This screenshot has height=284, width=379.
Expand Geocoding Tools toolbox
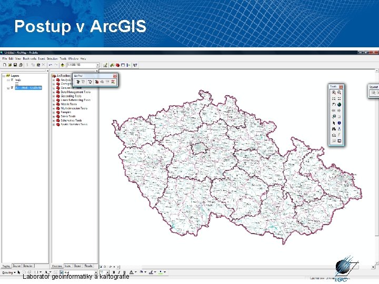(54, 96)
